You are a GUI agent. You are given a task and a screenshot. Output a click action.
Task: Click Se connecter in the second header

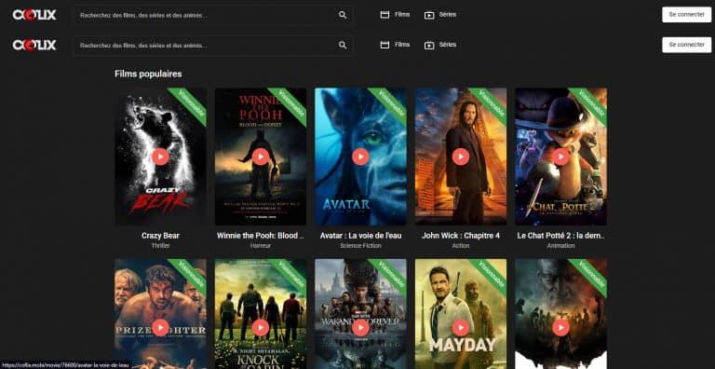[x=686, y=45]
